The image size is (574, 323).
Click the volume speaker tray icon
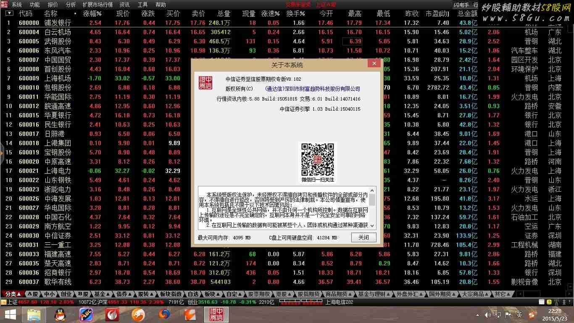(488, 315)
